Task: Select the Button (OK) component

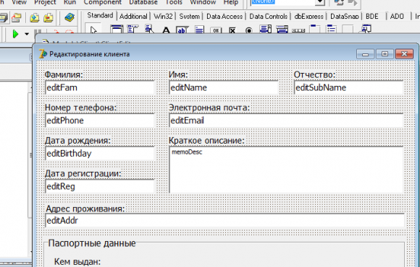Action: (216, 30)
